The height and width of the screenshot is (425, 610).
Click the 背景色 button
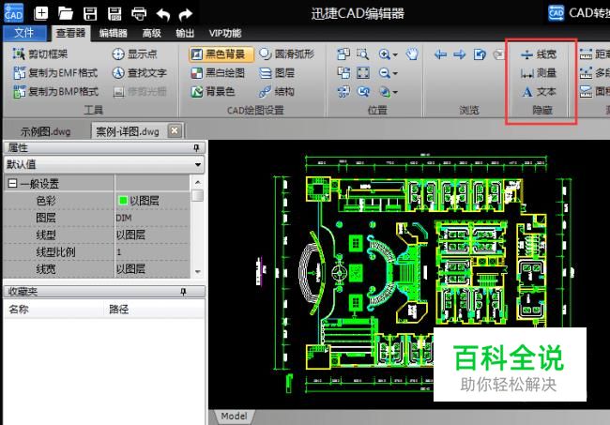coord(213,92)
